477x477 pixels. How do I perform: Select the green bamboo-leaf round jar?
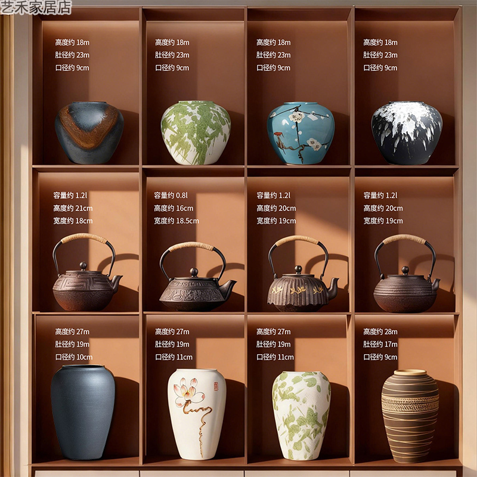[196, 132]
